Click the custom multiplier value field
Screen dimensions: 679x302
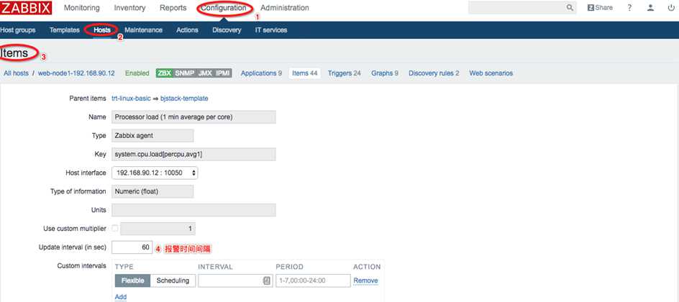[158, 229]
